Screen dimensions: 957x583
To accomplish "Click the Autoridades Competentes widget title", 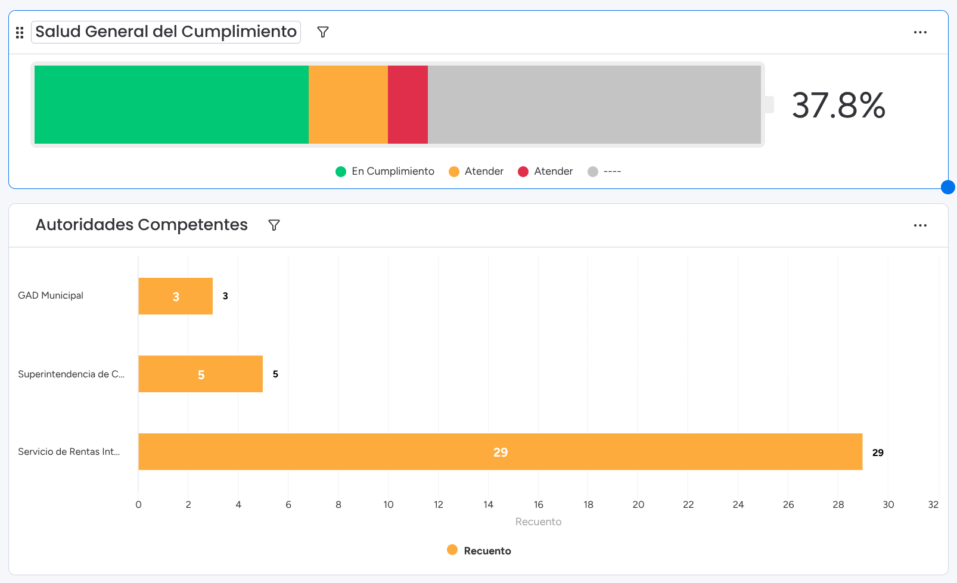I will pos(142,225).
